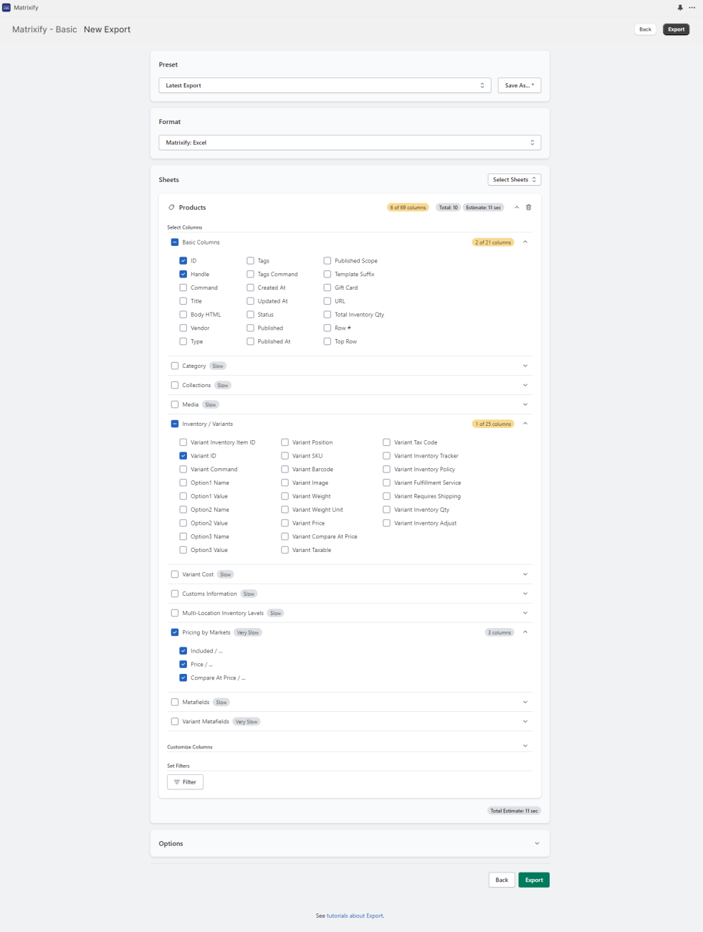Image resolution: width=703 pixels, height=932 pixels.
Task: Collapse the Basic Columns section
Action: [x=525, y=242]
